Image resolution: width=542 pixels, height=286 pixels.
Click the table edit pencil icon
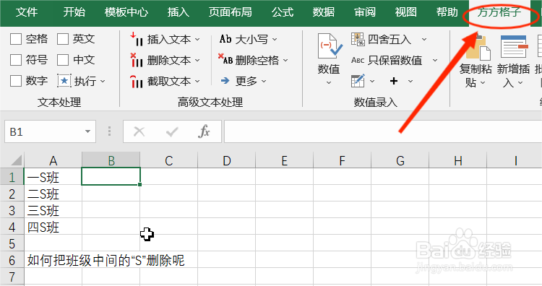pyautogui.click(x=358, y=81)
